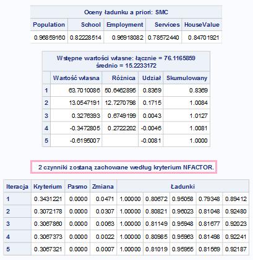This screenshot has width=253, height=260.
Task: Click eigenvalue 13.0547191
Action: pos(84,103)
